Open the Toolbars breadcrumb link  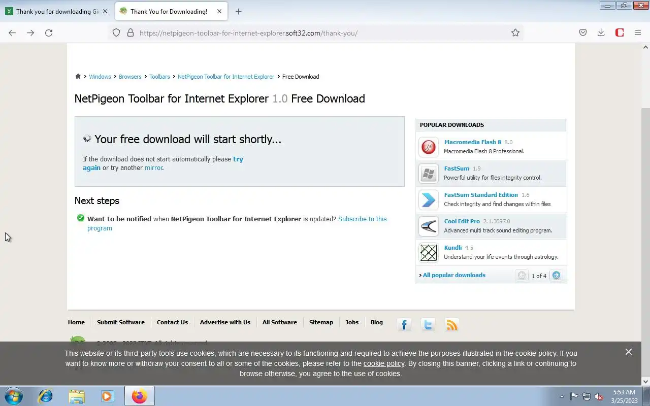(x=159, y=77)
